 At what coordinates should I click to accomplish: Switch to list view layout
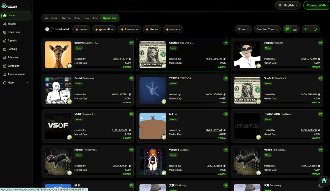[295, 29]
